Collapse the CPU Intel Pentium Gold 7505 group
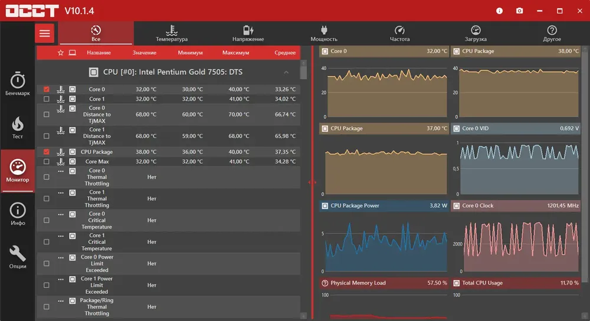 point(286,72)
